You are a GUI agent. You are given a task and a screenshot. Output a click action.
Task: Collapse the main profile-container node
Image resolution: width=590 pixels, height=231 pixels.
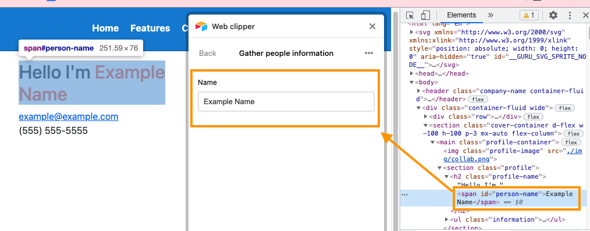(x=433, y=142)
